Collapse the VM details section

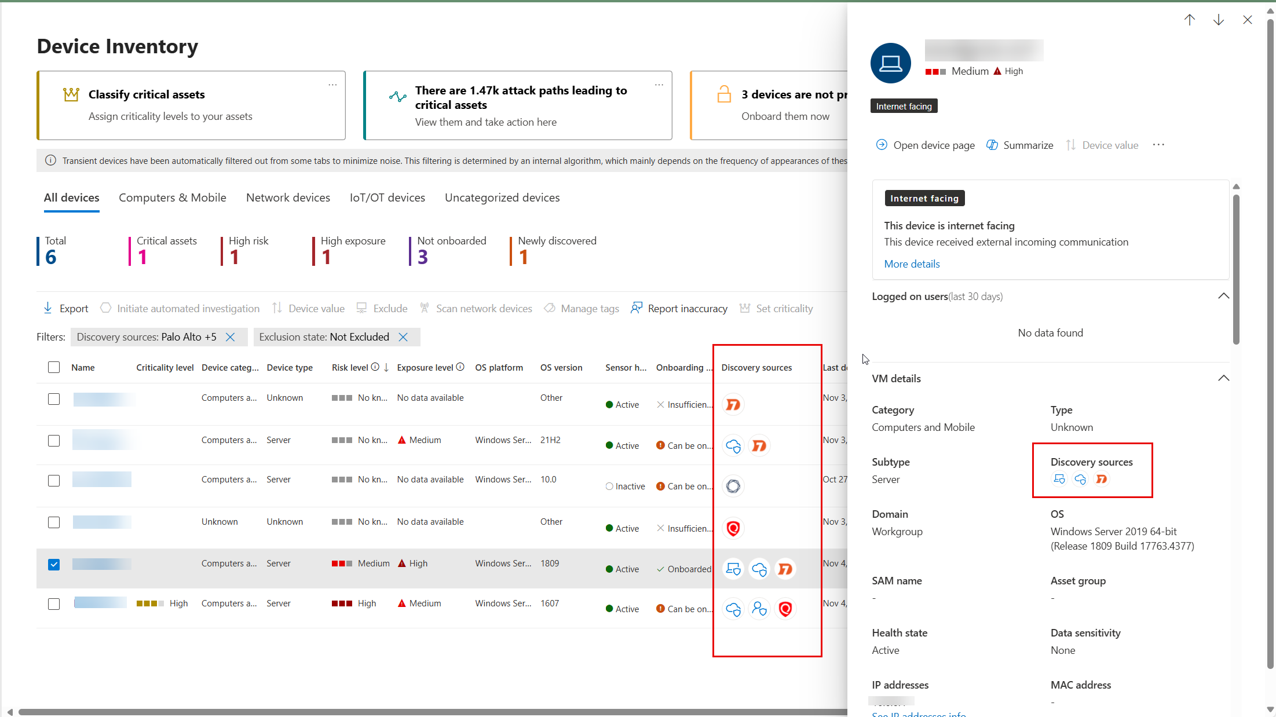[1223, 378]
